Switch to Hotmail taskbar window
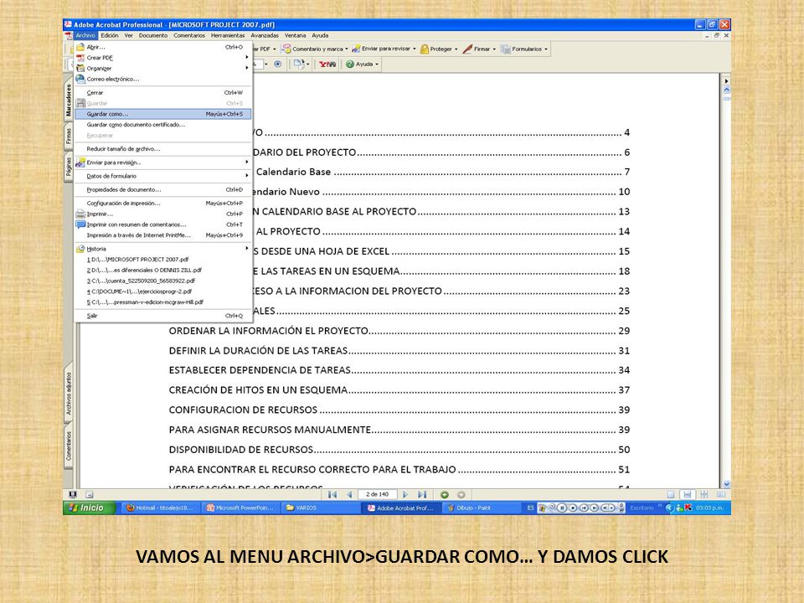 pyautogui.click(x=159, y=508)
